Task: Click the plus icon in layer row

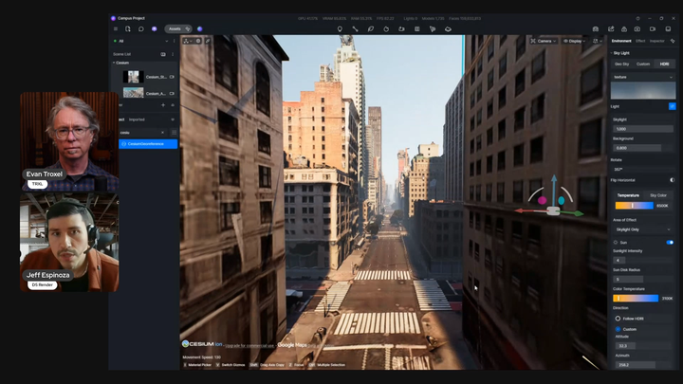Action: click(x=163, y=105)
